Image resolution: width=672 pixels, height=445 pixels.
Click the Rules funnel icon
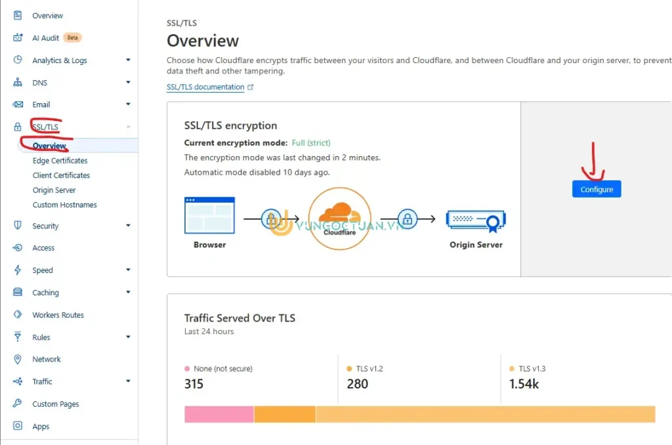click(18, 337)
